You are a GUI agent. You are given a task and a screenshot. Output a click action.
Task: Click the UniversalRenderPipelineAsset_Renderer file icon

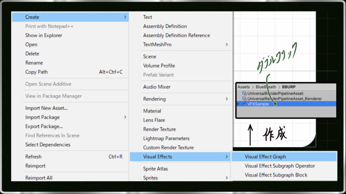(245, 99)
